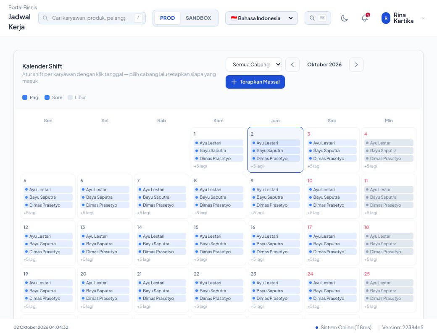The image size is (437, 336).
Task: Click Rina Kartika user name
Action: click(x=403, y=18)
